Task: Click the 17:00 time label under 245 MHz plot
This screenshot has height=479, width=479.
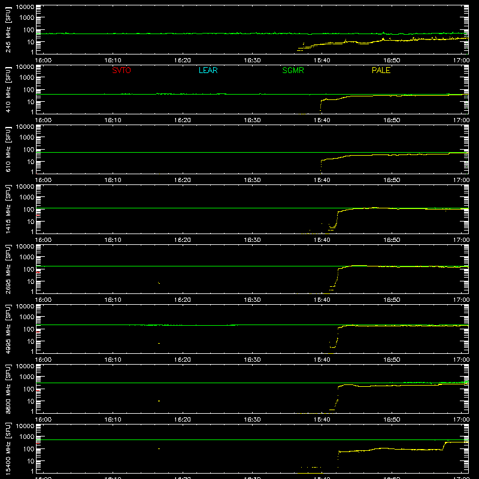Action: coord(461,60)
